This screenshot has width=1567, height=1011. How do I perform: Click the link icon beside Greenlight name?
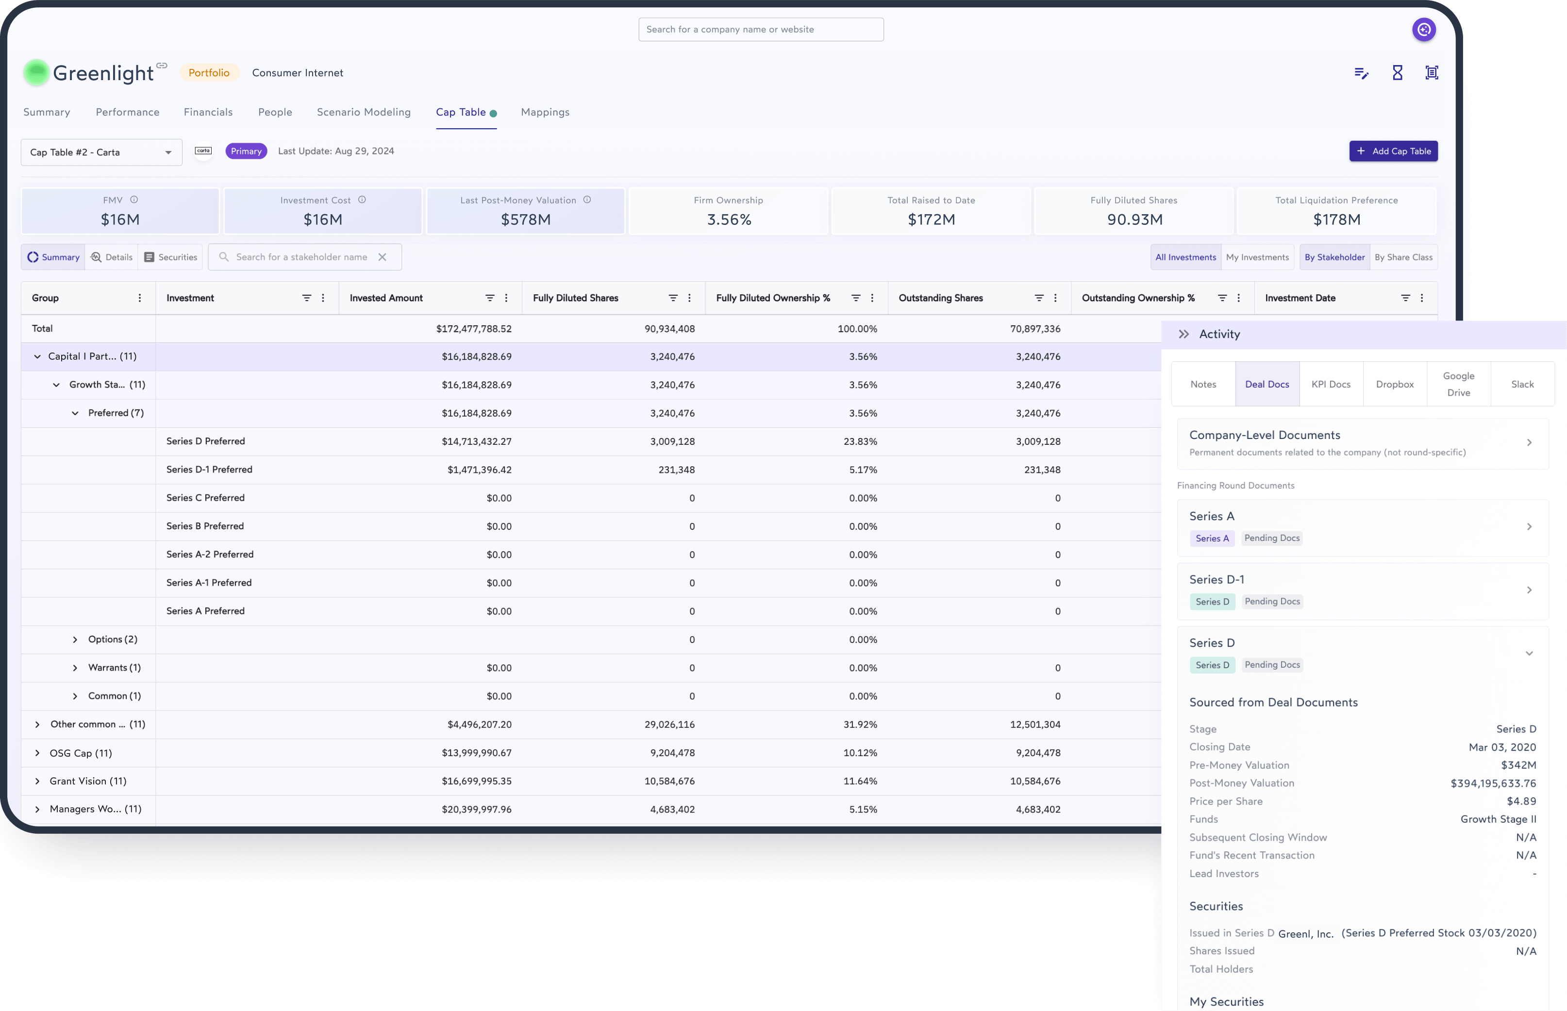pyautogui.click(x=162, y=65)
